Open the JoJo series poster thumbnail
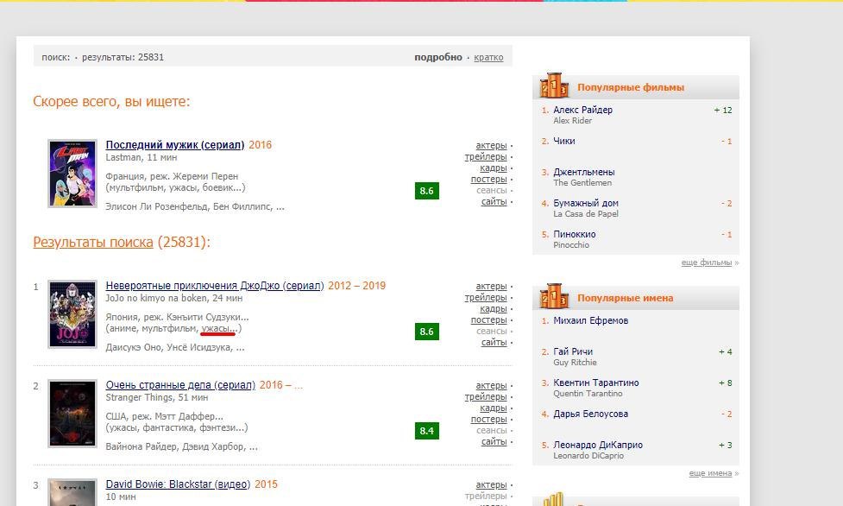The height and width of the screenshot is (506, 843). point(72,313)
